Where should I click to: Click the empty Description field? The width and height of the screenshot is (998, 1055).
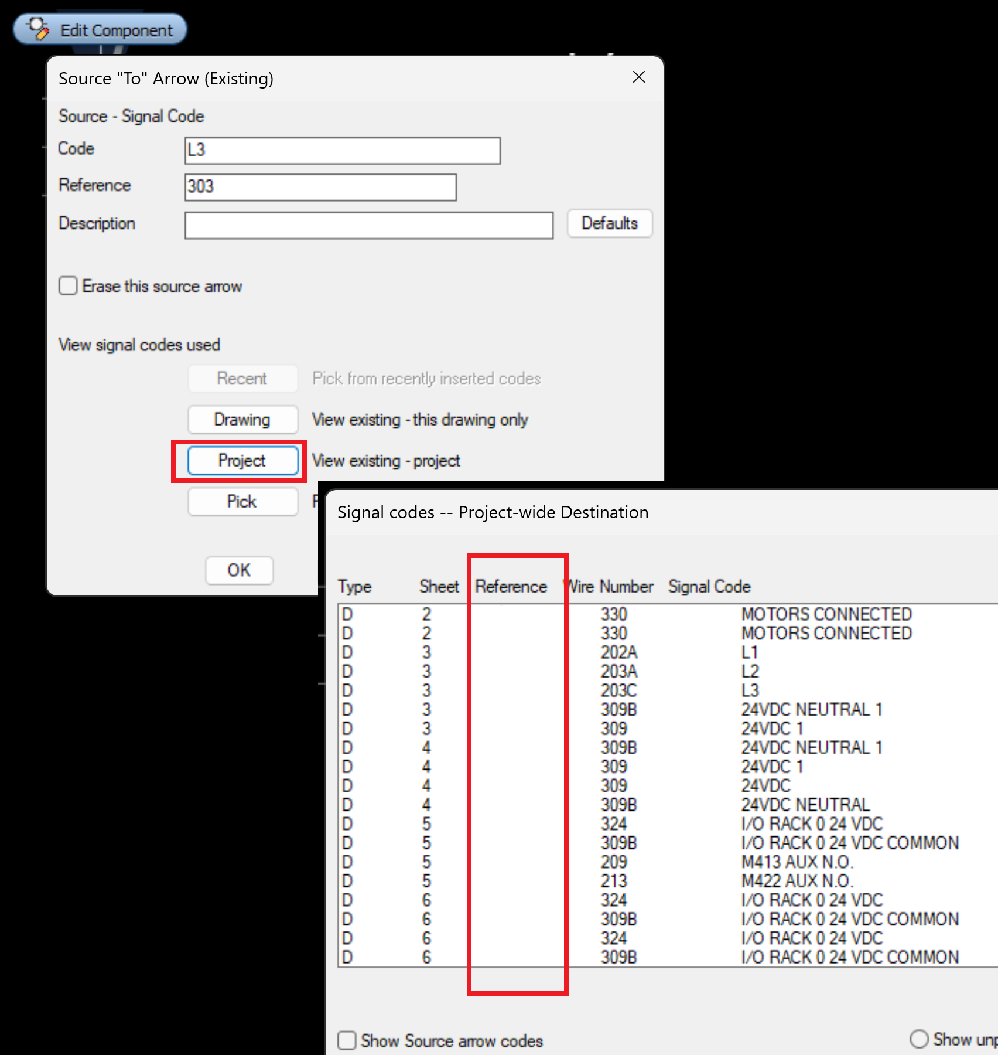point(368,225)
